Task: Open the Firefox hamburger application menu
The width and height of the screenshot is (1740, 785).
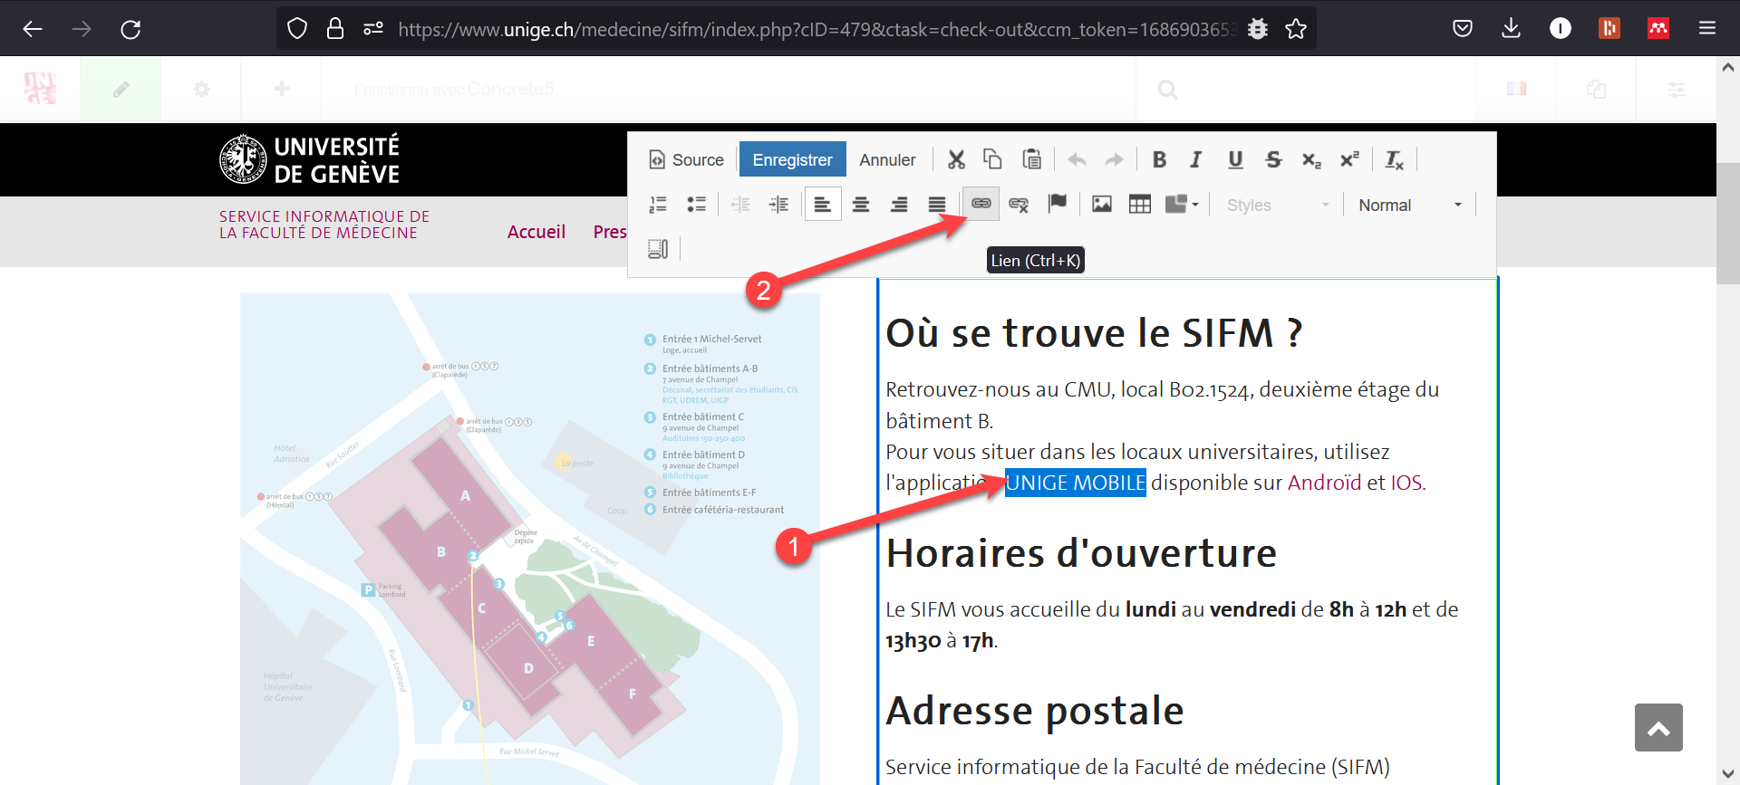Action: coord(1706,29)
